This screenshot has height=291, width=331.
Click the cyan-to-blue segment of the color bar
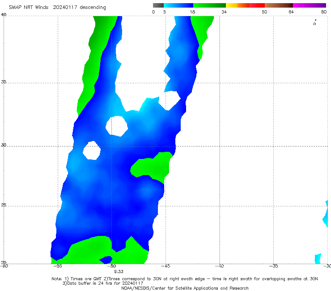(178, 5)
